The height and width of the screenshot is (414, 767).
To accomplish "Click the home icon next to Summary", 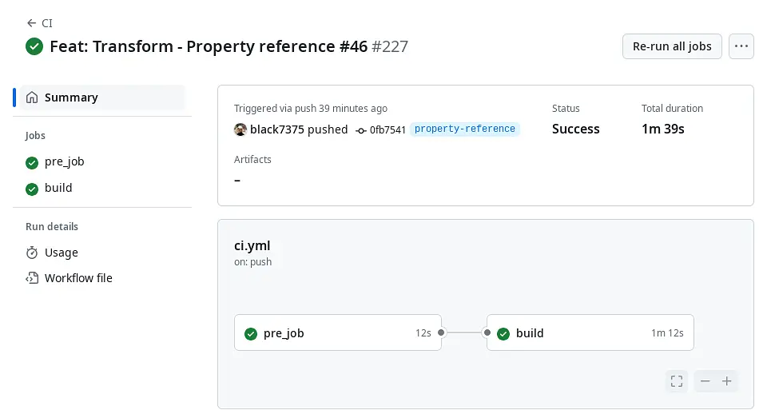I will (32, 98).
